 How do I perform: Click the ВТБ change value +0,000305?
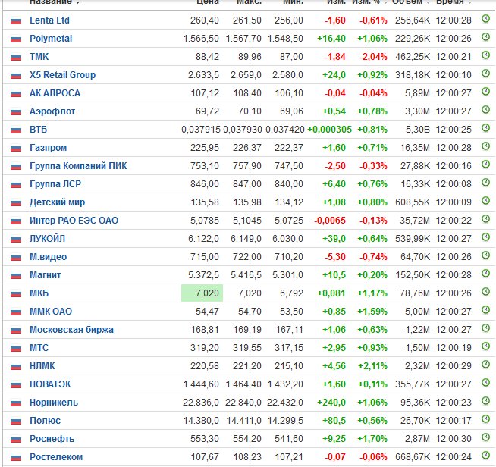(x=330, y=130)
